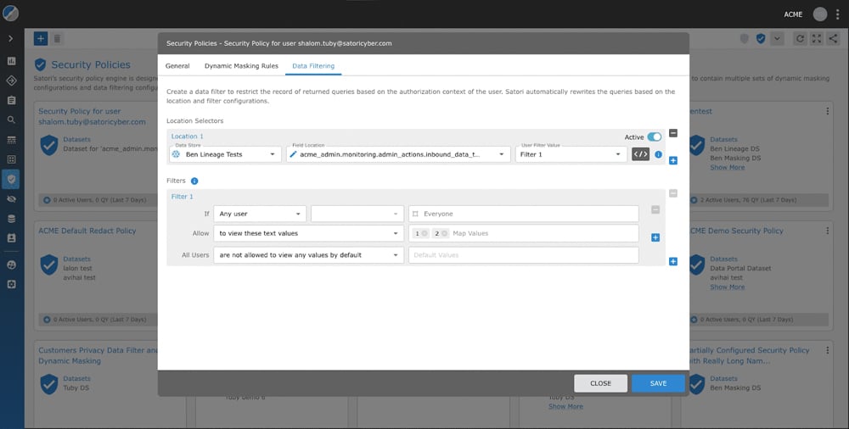Click the Default Values input field
The width and height of the screenshot is (849, 429).
point(523,255)
